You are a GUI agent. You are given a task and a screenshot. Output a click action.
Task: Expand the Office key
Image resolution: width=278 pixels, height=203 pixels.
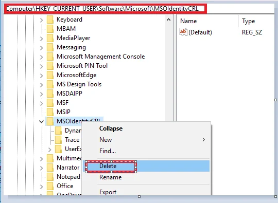42,186
